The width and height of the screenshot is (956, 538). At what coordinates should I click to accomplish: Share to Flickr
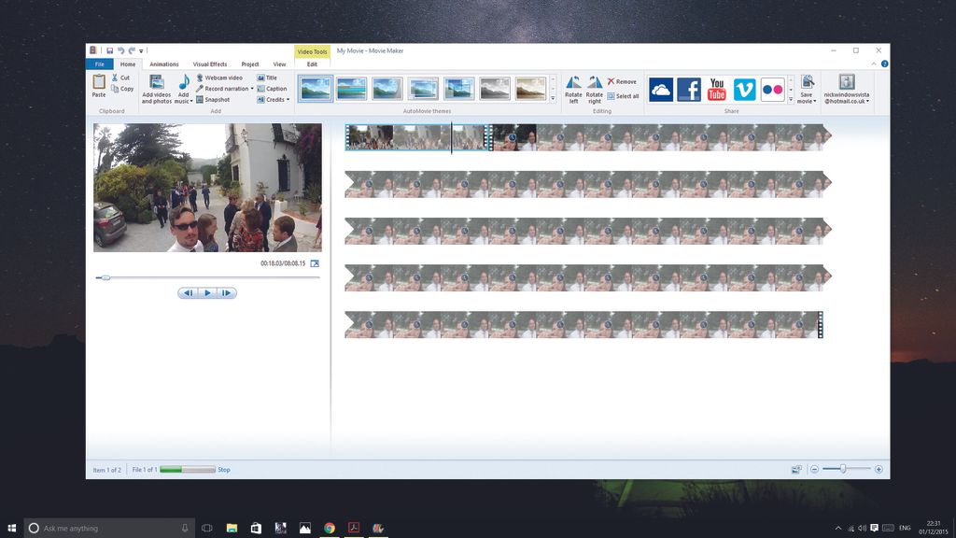coord(772,89)
